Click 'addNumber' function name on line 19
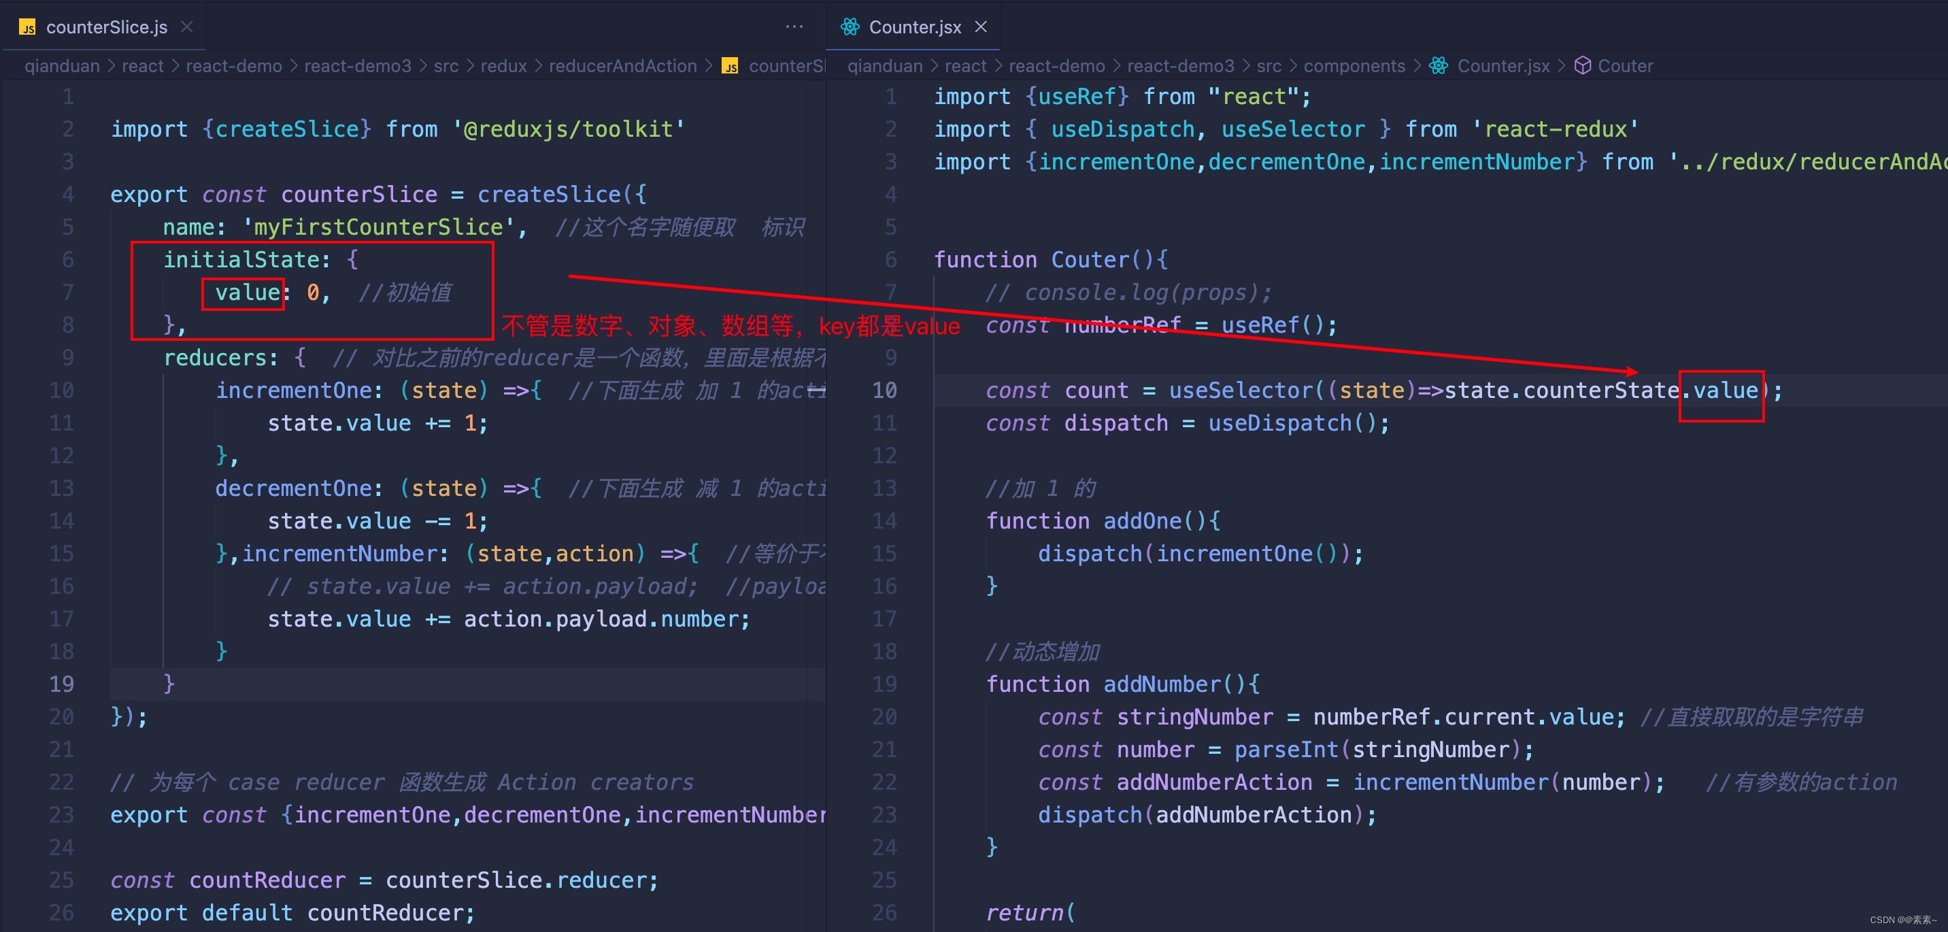 click(1162, 684)
